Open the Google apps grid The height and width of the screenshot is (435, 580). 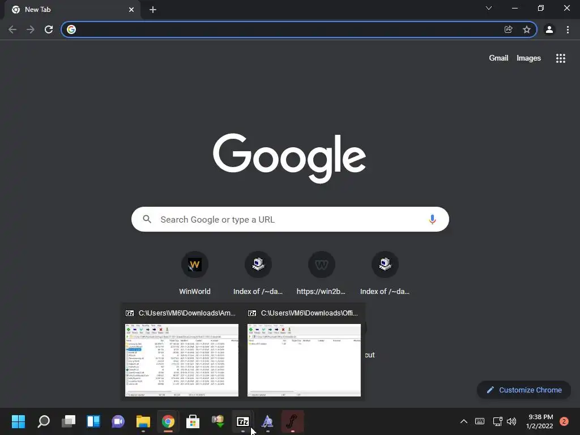[x=560, y=58]
